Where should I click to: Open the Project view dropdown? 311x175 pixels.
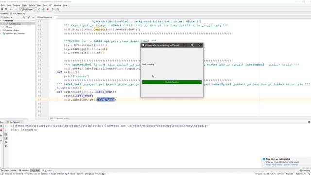point(6,17)
